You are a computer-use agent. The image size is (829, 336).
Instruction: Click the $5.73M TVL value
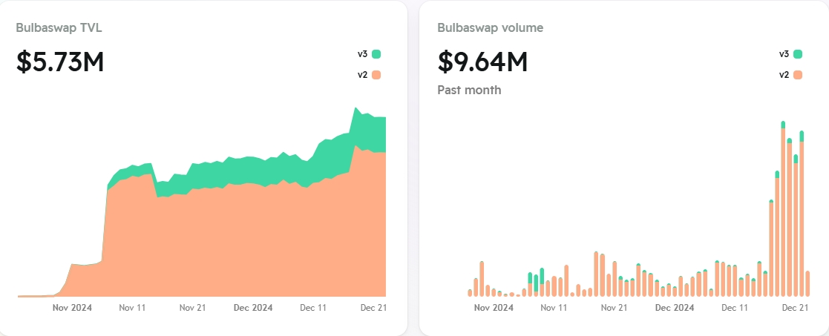(x=60, y=62)
